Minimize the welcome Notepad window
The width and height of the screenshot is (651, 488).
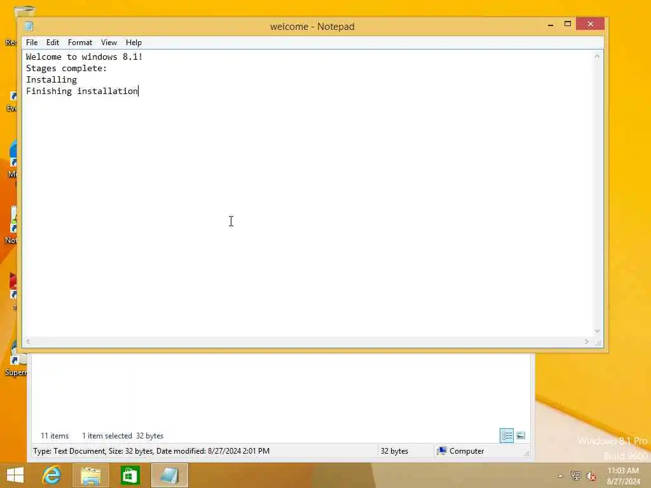(551, 24)
